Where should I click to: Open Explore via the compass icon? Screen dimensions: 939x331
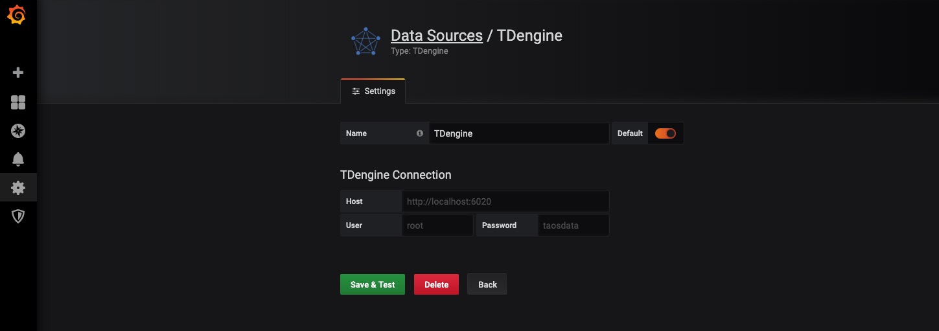pos(18,131)
